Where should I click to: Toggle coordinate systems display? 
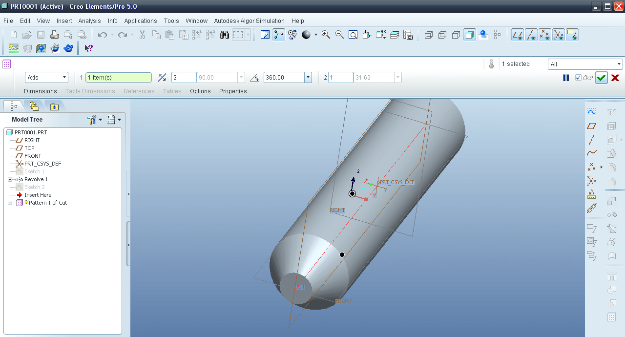pyautogui.click(x=559, y=35)
